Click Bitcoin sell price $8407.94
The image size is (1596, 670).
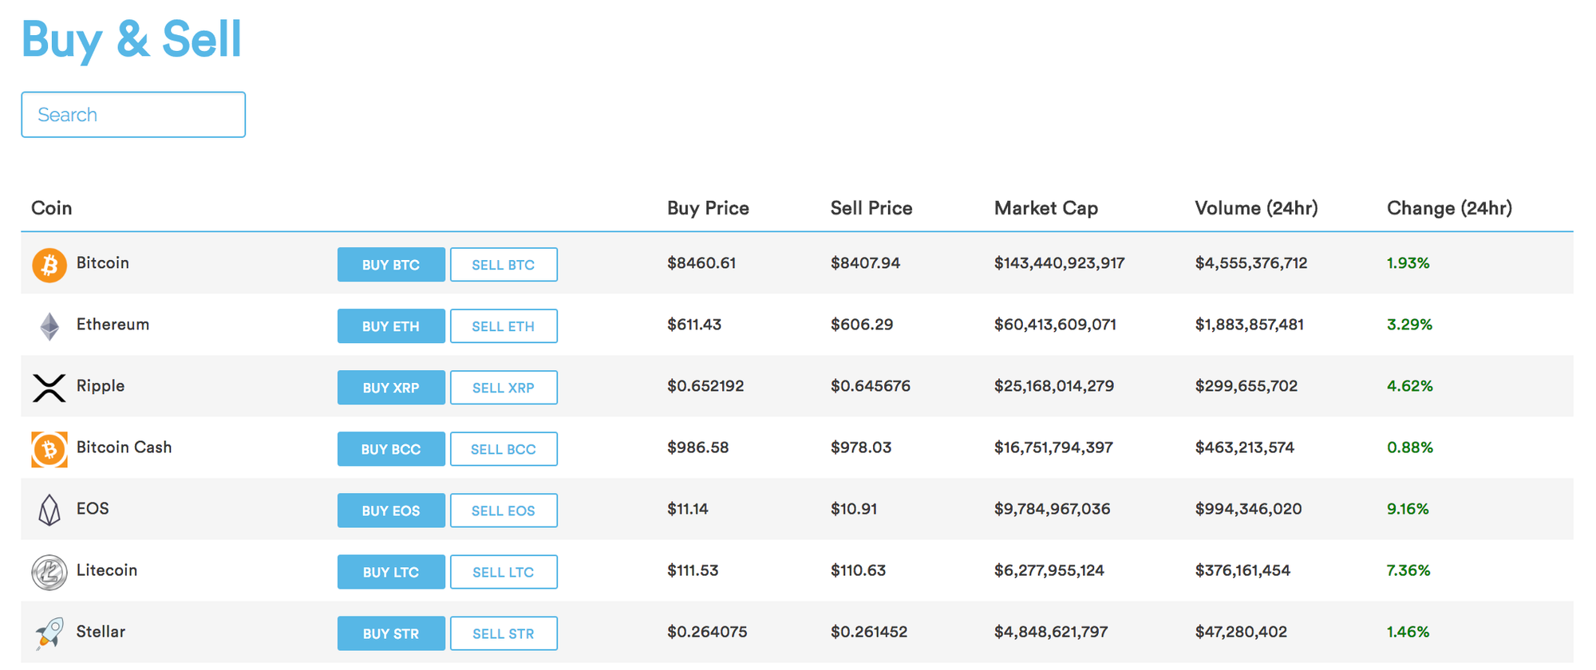coord(866,263)
